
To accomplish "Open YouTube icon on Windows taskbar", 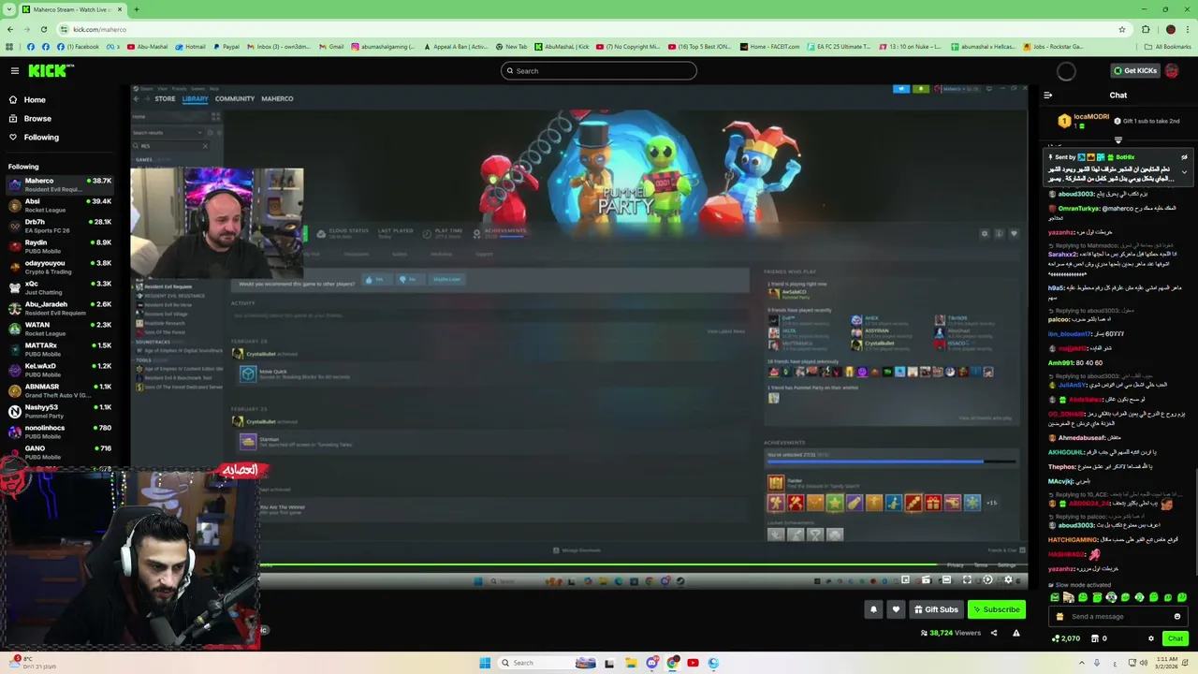I will point(693,663).
